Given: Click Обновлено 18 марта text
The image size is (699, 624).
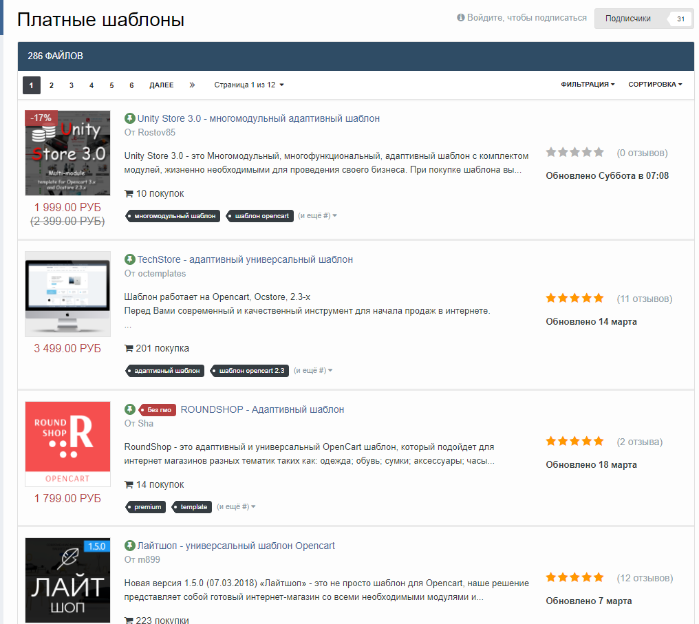Looking at the screenshot, I should point(591,464).
